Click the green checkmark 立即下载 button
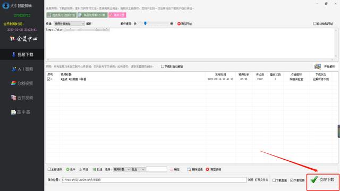The height and width of the screenshot is (191, 340). [x=322, y=180]
